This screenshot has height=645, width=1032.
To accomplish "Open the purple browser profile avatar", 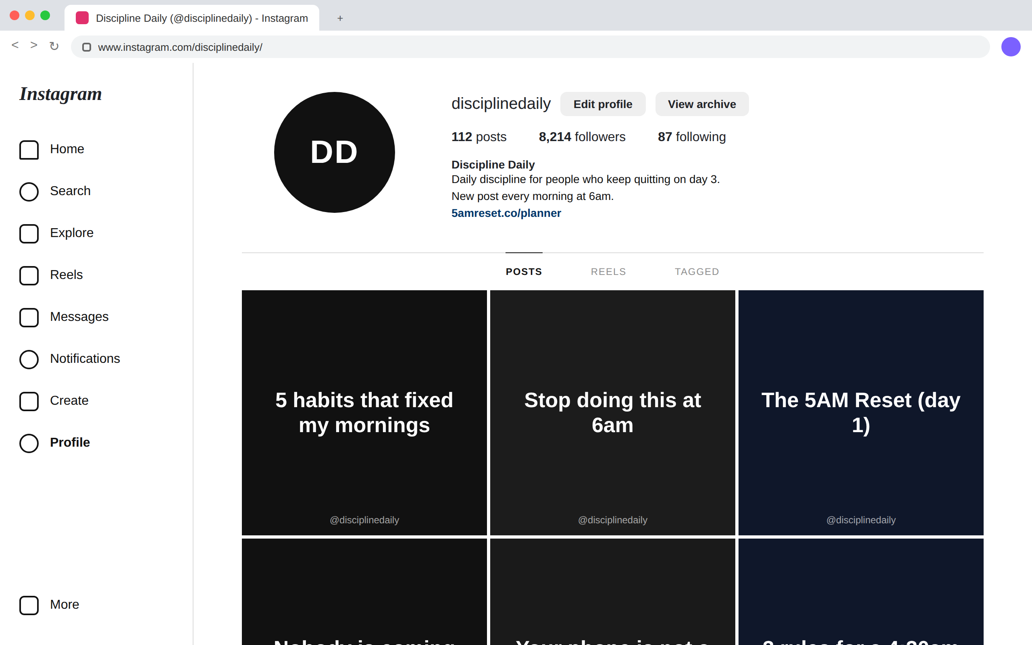I will 1011,46.
